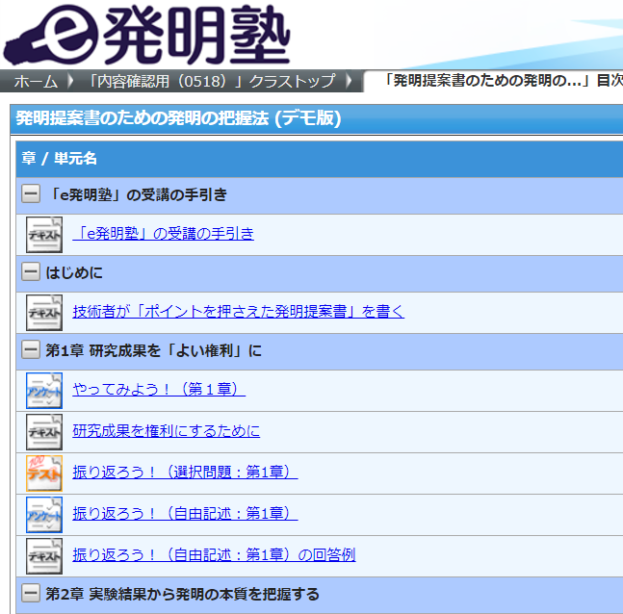Collapse 第1章 研究成果を「よい権利」に section
The image size is (623, 614).
(31, 350)
